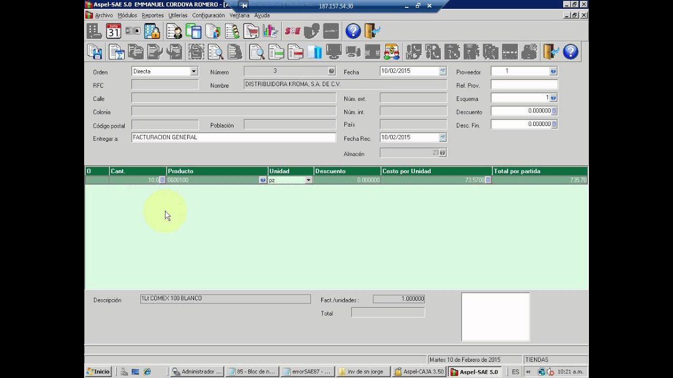Open lookup help beside Almacén field

point(443,153)
